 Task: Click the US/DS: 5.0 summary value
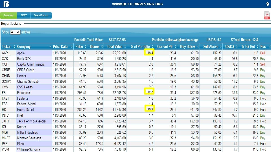pos(214,40)
